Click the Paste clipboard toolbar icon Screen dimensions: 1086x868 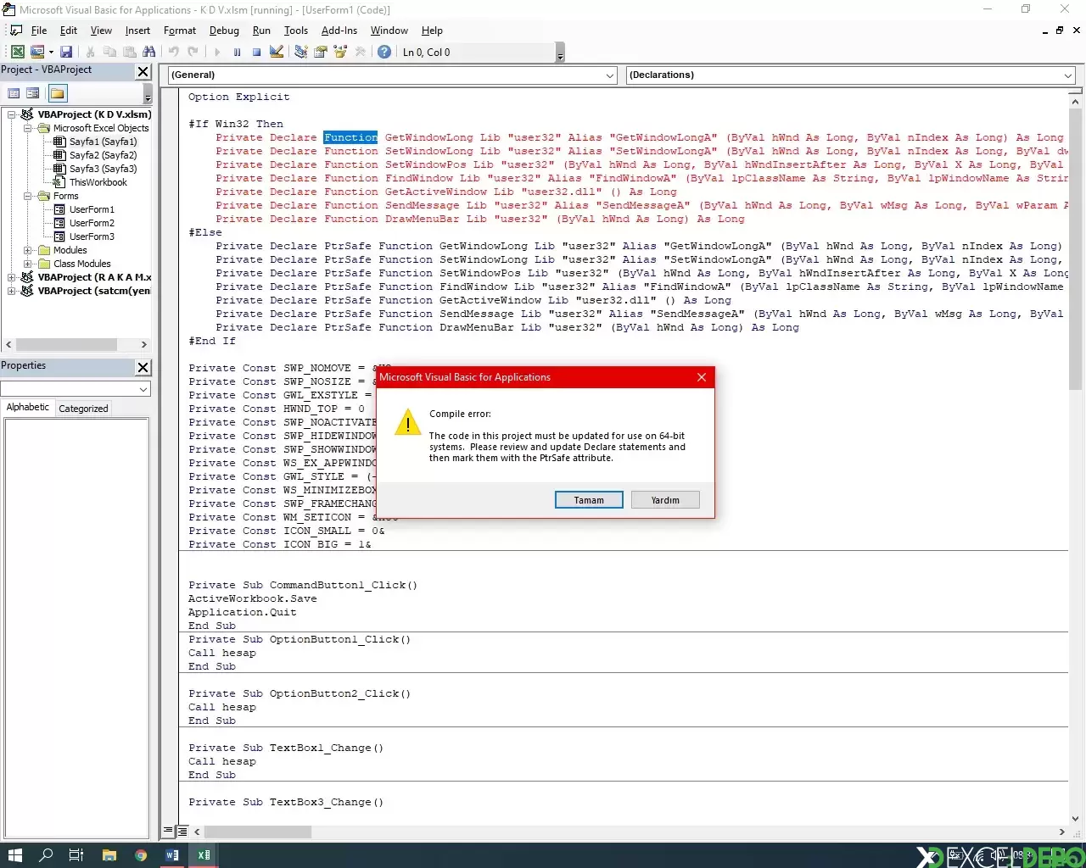pos(130,52)
